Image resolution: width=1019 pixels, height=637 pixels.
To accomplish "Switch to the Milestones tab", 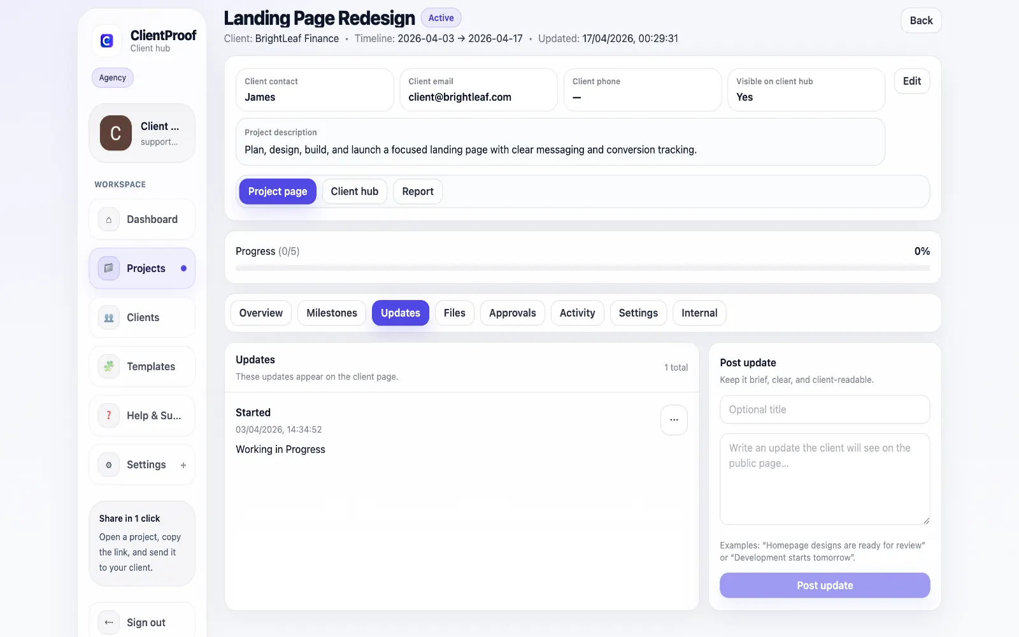I will [332, 313].
